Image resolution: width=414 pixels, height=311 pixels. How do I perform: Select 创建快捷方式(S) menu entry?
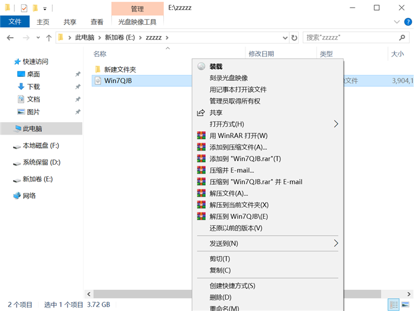pyautogui.click(x=232, y=286)
